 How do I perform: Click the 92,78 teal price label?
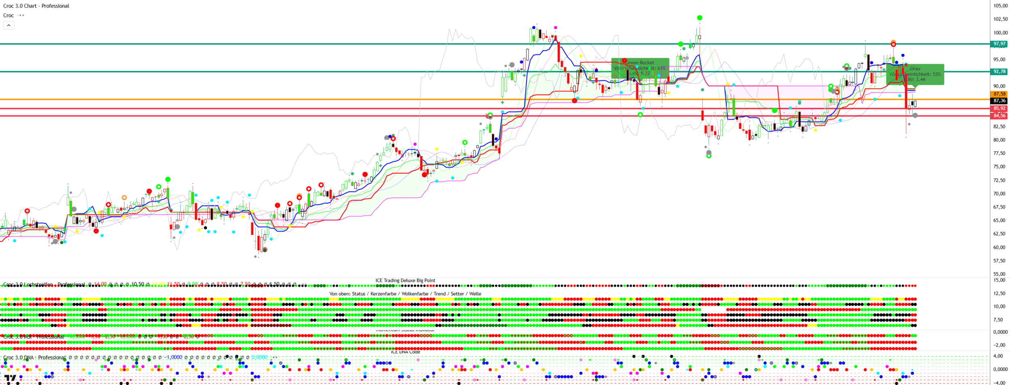click(999, 72)
